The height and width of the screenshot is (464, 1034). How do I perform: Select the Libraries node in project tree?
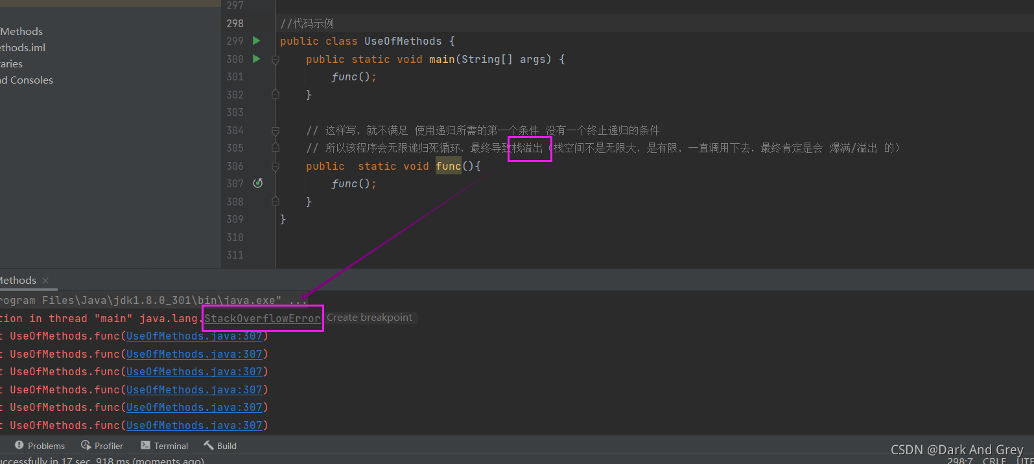pyautogui.click(x=11, y=64)
